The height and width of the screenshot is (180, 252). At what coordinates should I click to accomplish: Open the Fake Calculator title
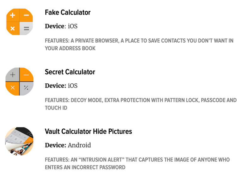click(x=68, y=12)
